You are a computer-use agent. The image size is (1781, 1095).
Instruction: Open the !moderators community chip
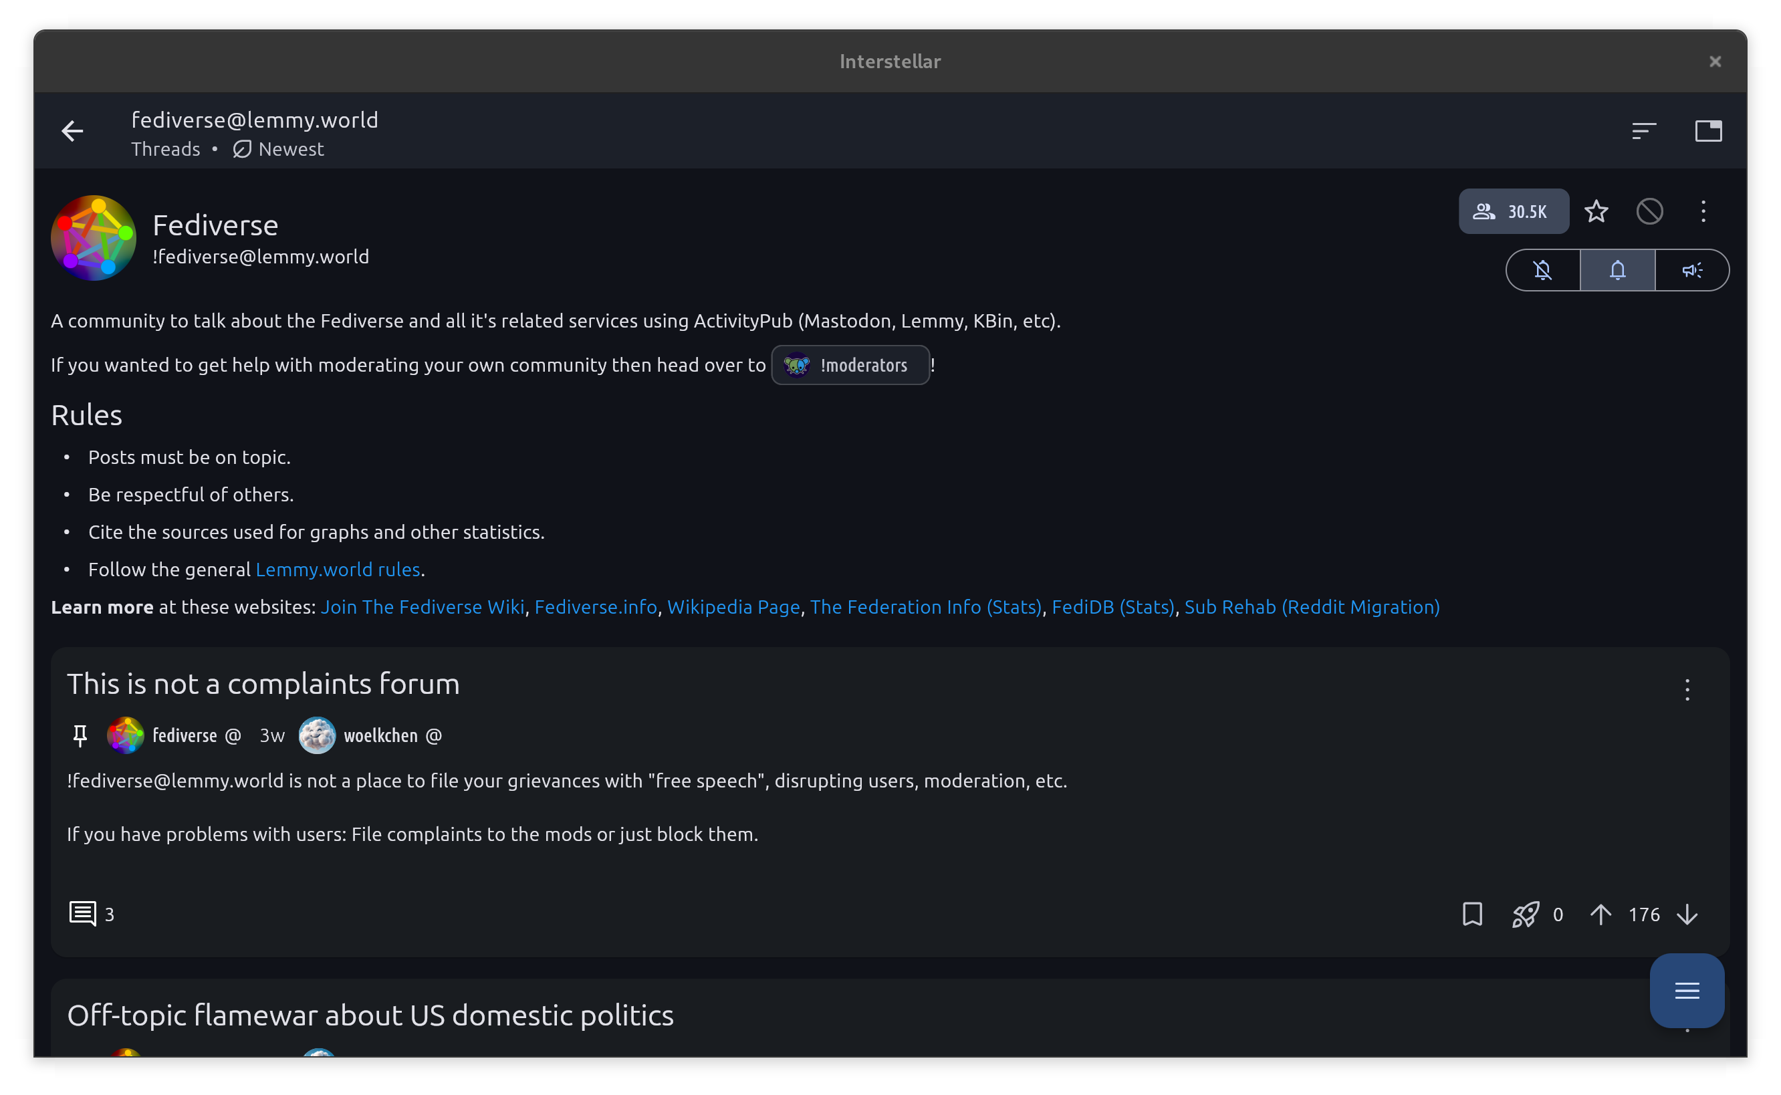tap(850, 365)
